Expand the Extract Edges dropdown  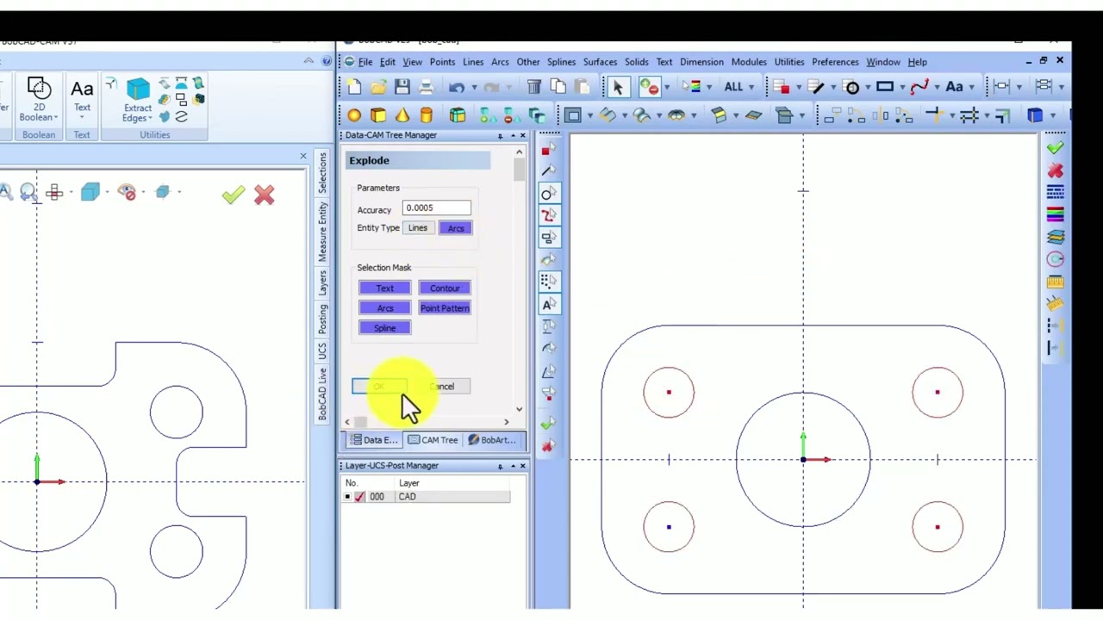(x=151, y=118)
